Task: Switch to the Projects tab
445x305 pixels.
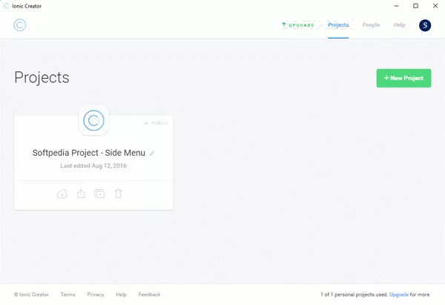Action: tap(338, 25)
